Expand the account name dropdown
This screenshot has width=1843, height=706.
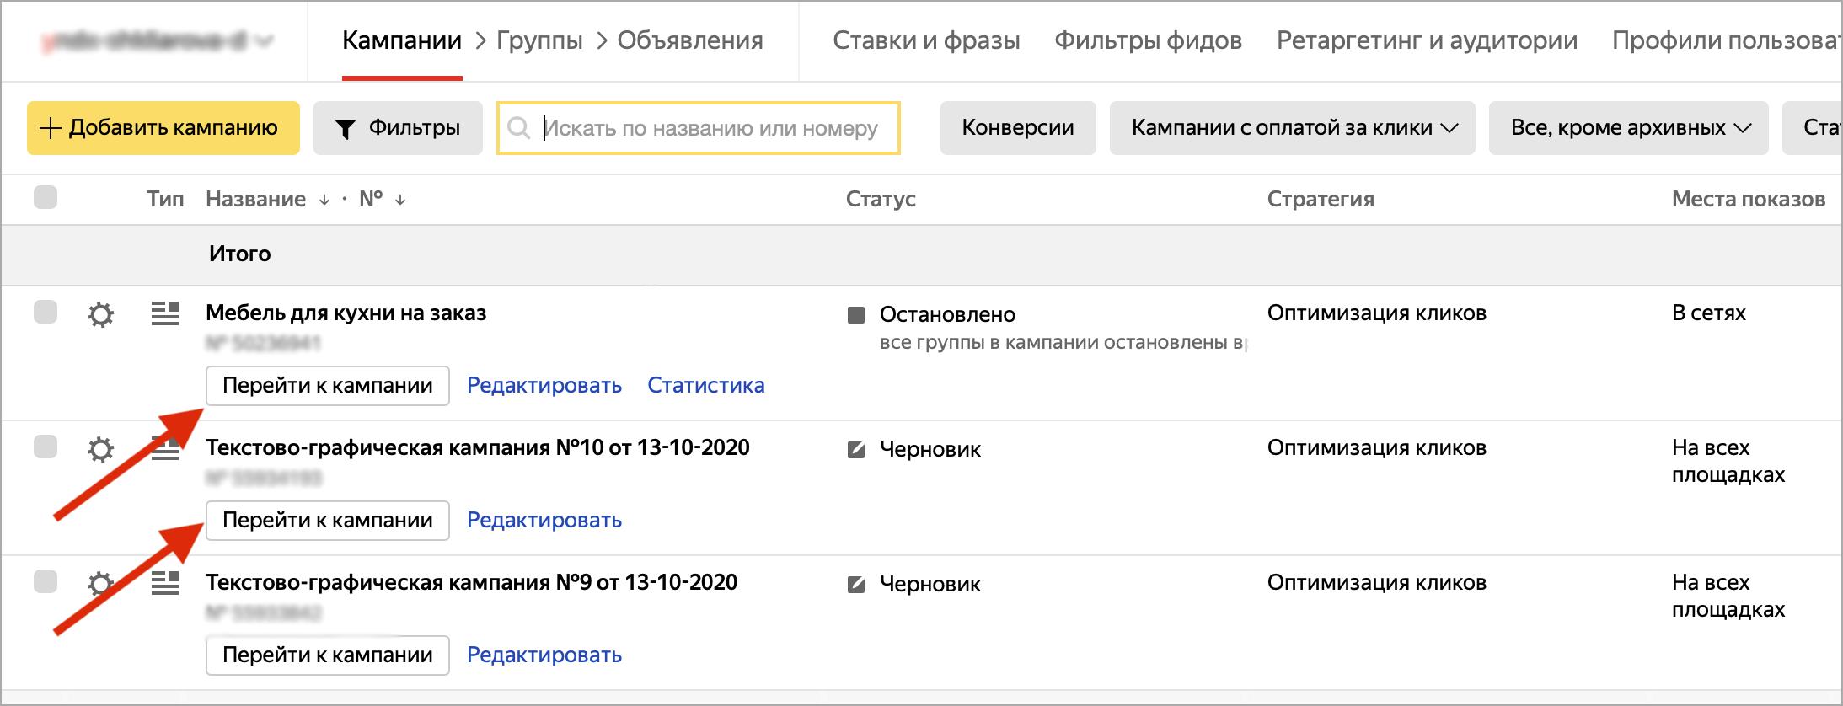pos(264,40)
